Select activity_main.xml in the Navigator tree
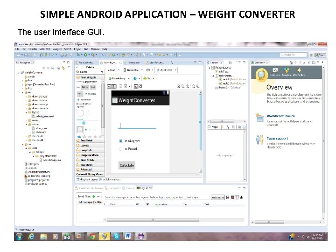 tap(45, 116)
